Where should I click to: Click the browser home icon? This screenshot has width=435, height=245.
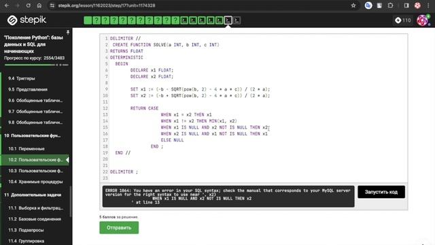coord(39,5)
